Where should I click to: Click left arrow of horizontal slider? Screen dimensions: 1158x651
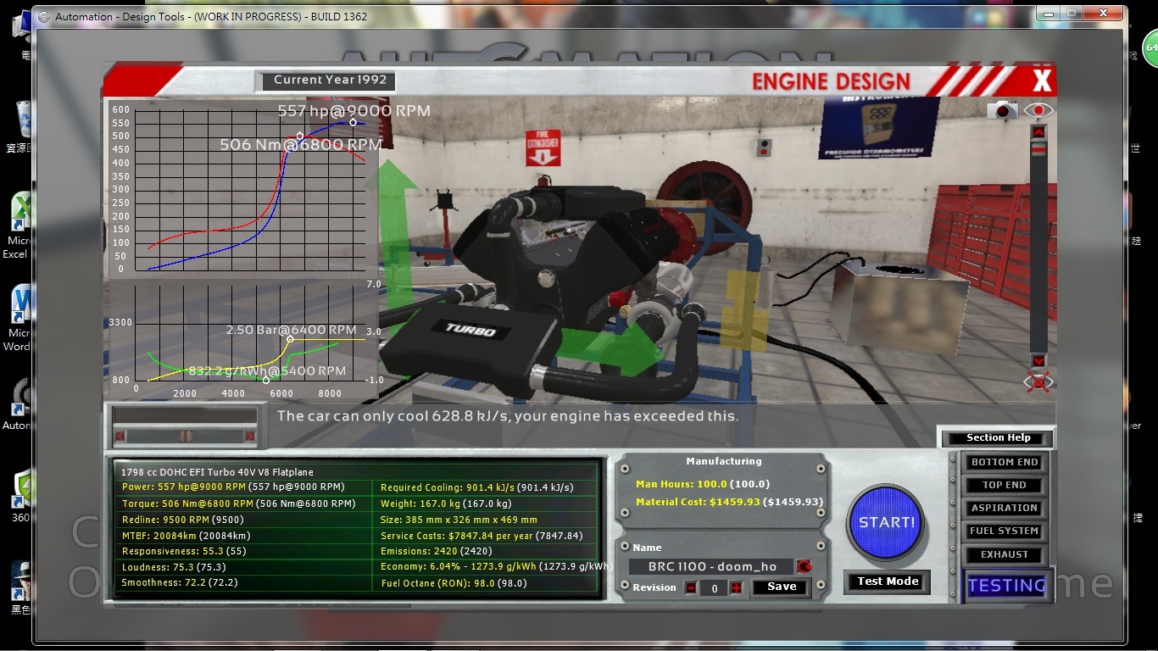(120, 436)
